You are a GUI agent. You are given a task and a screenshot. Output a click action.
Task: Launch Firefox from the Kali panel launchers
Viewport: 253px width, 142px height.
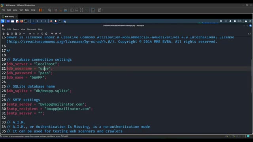tap(21, 21)
